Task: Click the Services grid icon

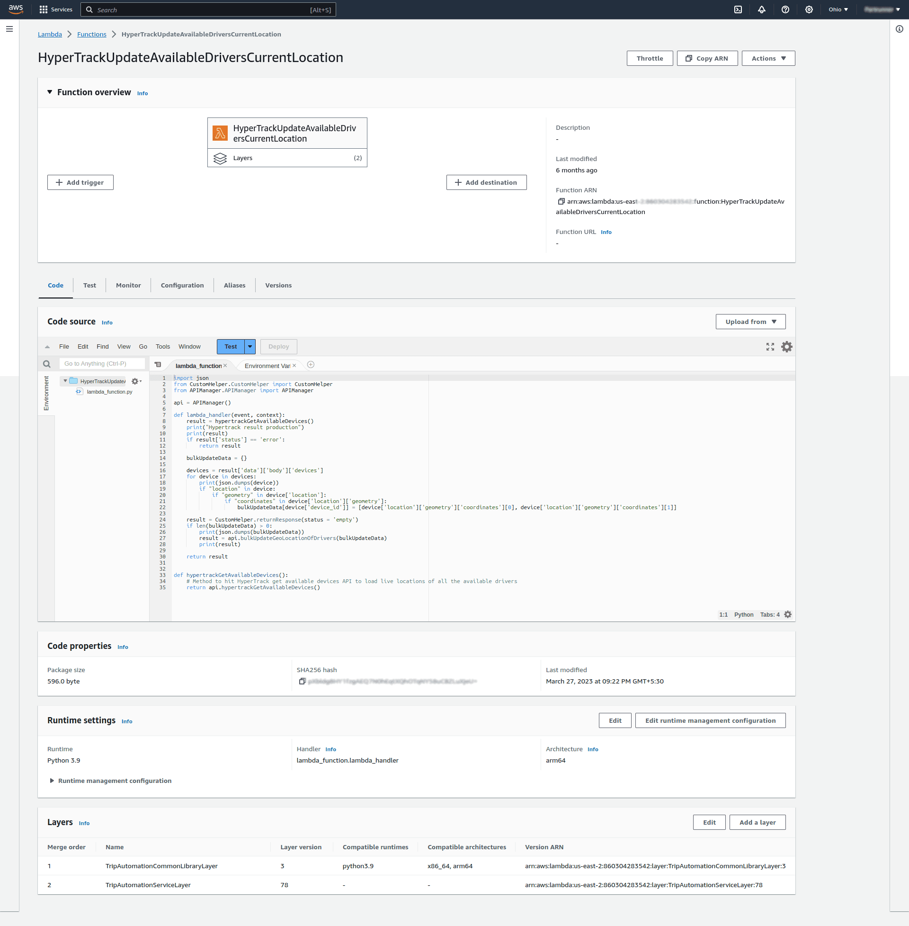Action: pyautogui.click(x=44, y=9)
